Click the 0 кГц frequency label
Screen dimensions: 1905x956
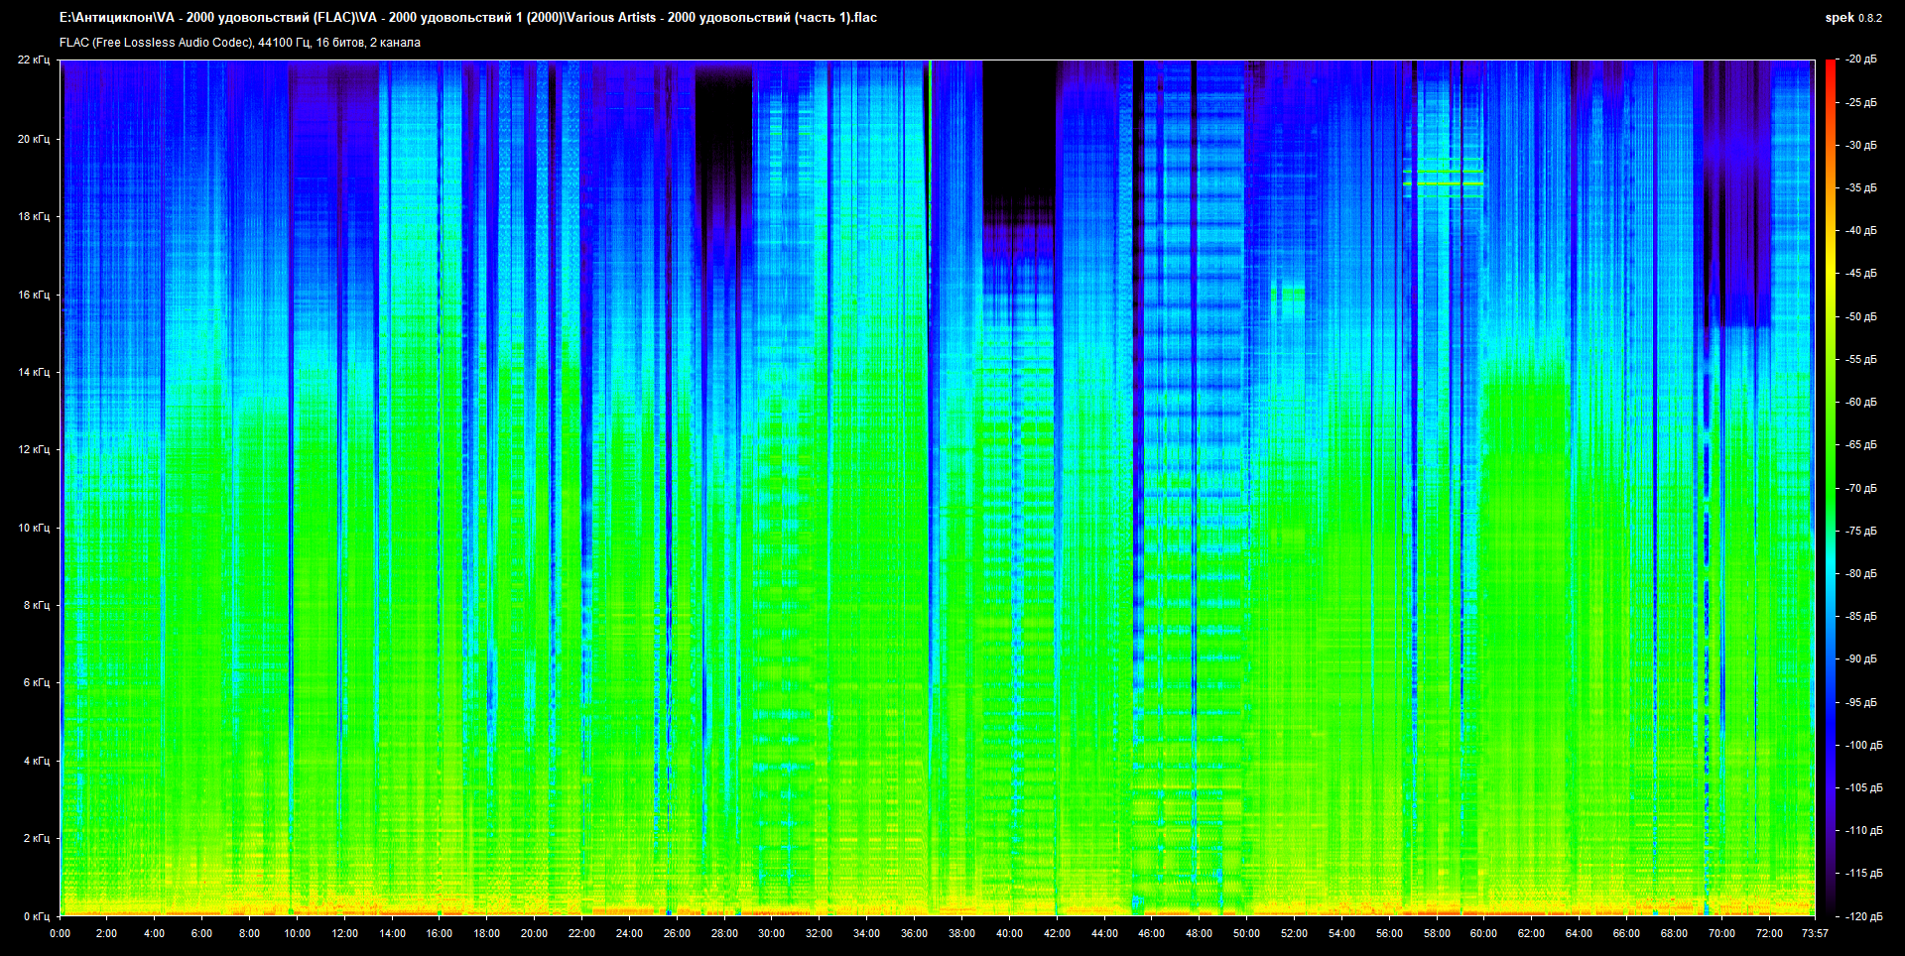click(x=36, y=916)
